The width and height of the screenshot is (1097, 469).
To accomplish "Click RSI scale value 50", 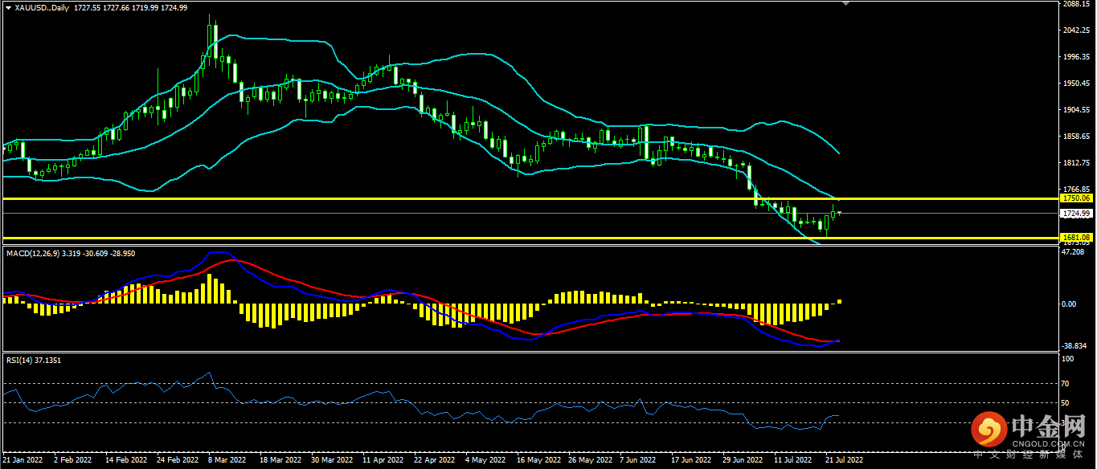I will pos(1066,403).
